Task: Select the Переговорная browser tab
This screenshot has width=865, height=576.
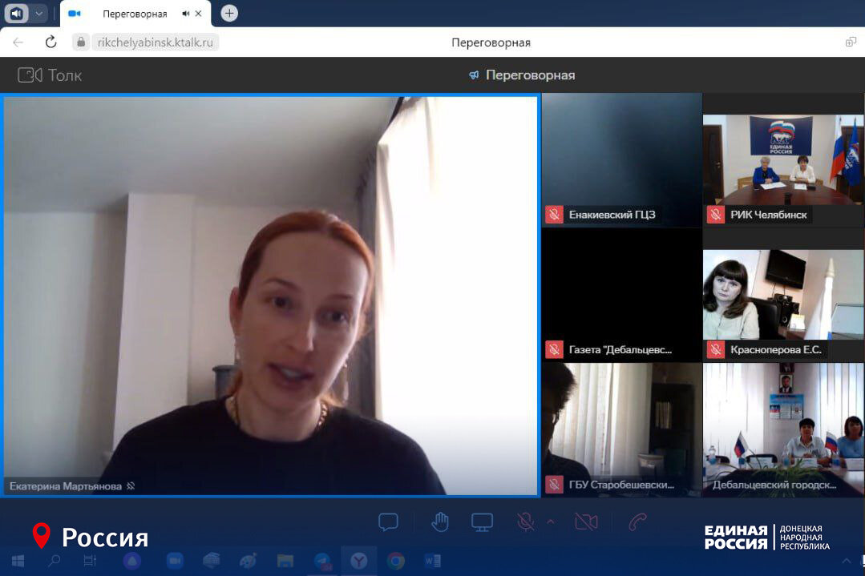Action: click(135, 14)
